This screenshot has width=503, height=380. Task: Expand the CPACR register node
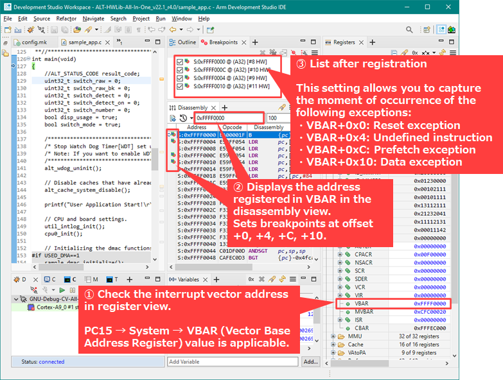[x=340, y=254]
